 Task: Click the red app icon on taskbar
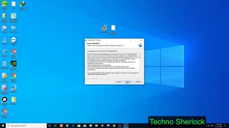pyautogui.click(x=61, y=126)
